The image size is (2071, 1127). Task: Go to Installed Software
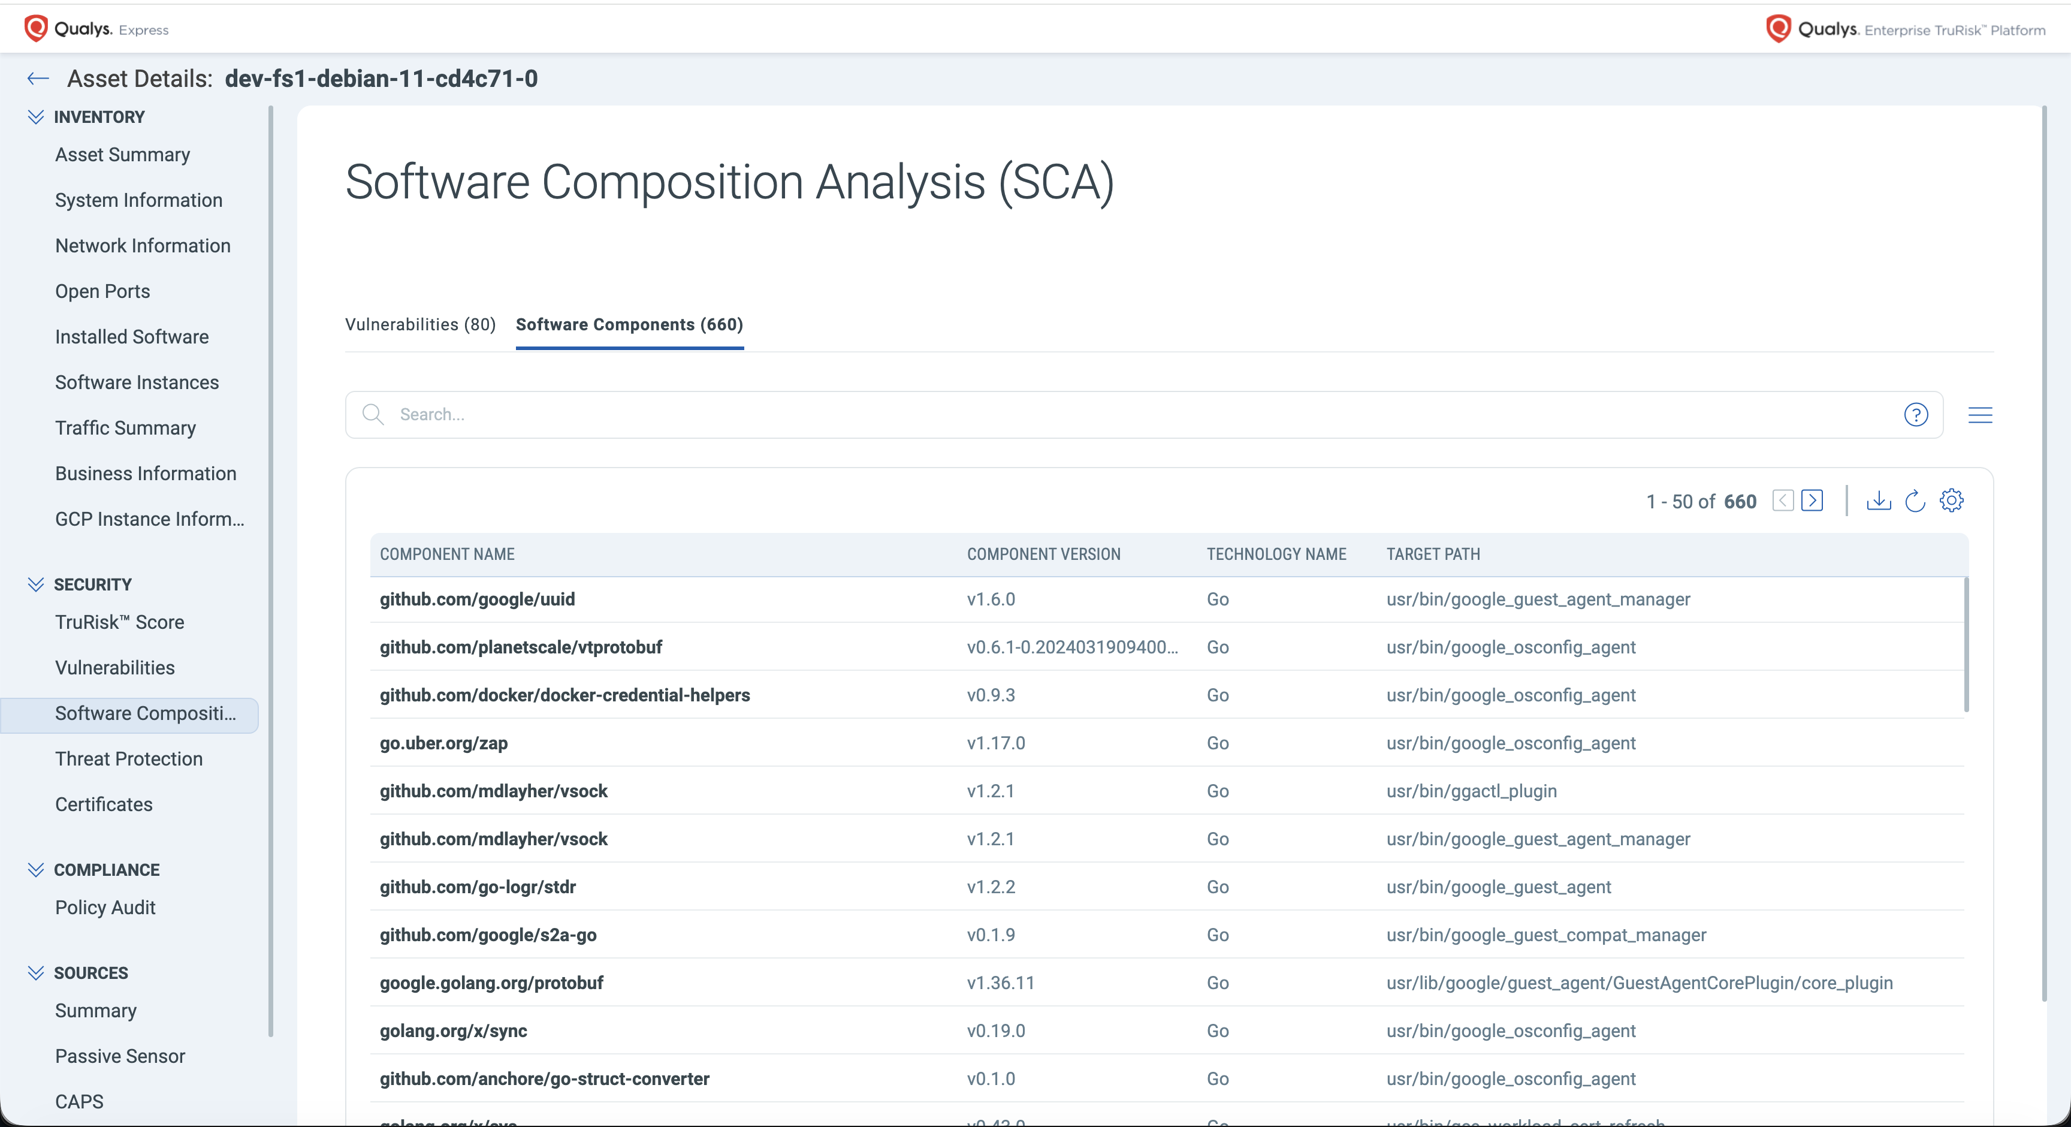[x=132, y=337]
